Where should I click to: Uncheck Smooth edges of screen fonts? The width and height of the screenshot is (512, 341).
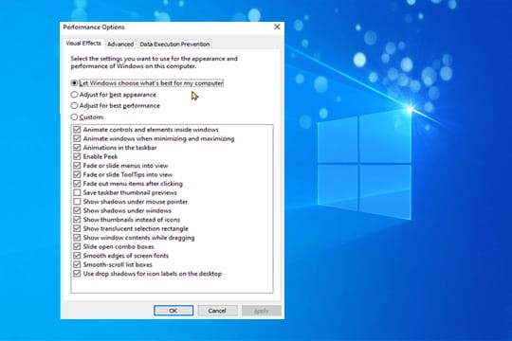coord(77,256)
